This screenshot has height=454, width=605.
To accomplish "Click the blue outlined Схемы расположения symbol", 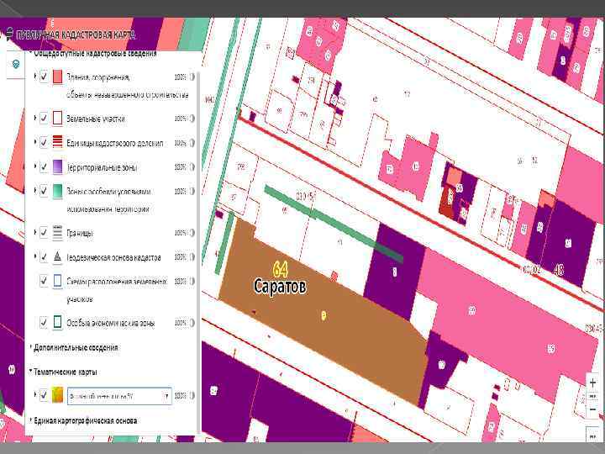I will [57, 281].
